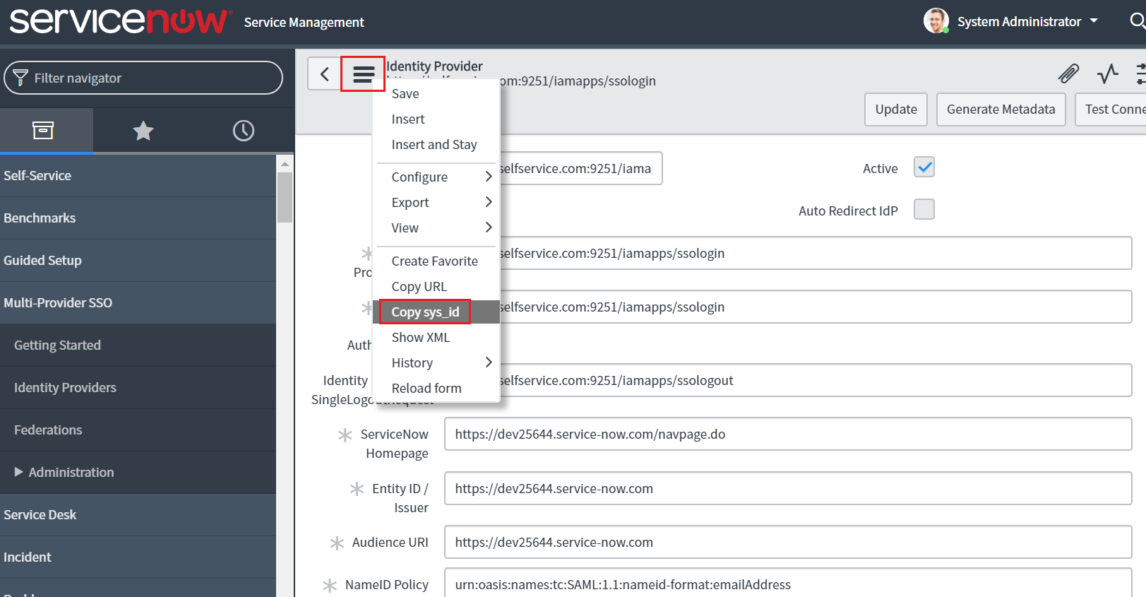Click the ServiceNow Homepage field
This screenshot has width=1146, height=597.
[x=788, y=434]
